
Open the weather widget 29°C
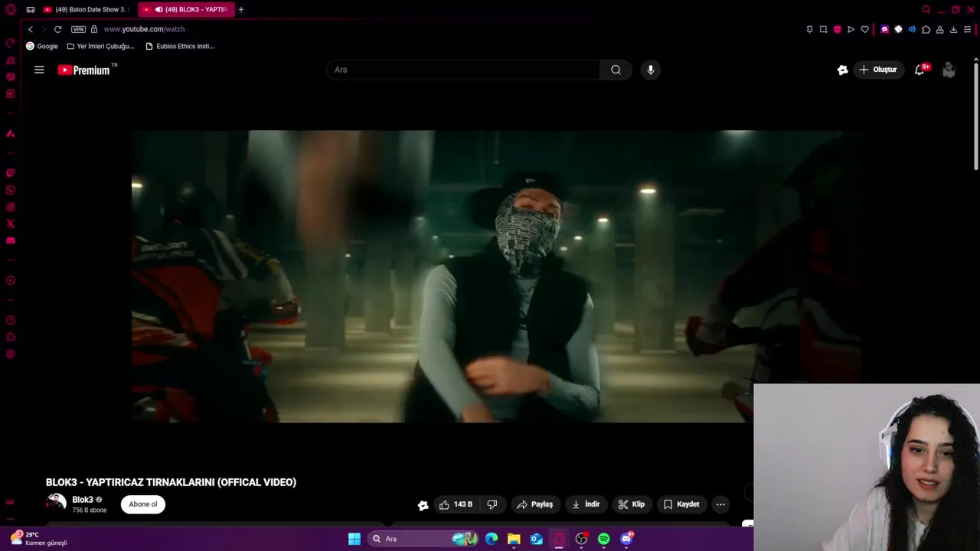[x=38, y=539]
